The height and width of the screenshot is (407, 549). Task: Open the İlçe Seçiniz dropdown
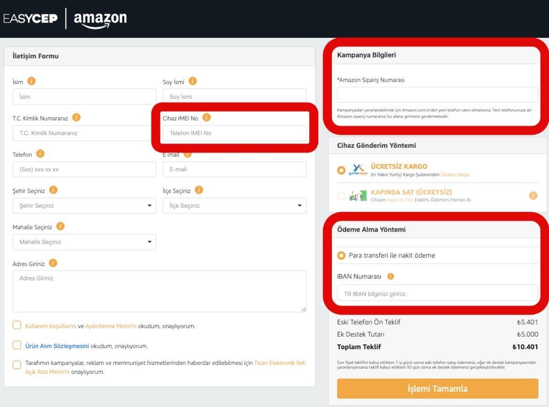point(235,206)
